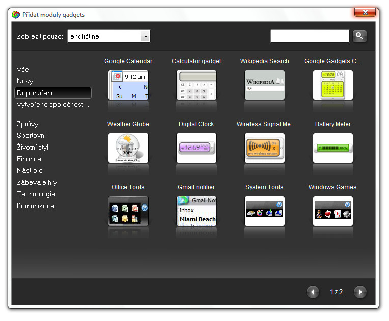Click the System Tools title
The image size is (389, 321).
[264, 187]
